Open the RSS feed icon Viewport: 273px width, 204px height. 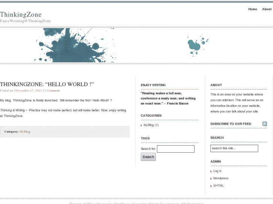click(x=265, y=124)
